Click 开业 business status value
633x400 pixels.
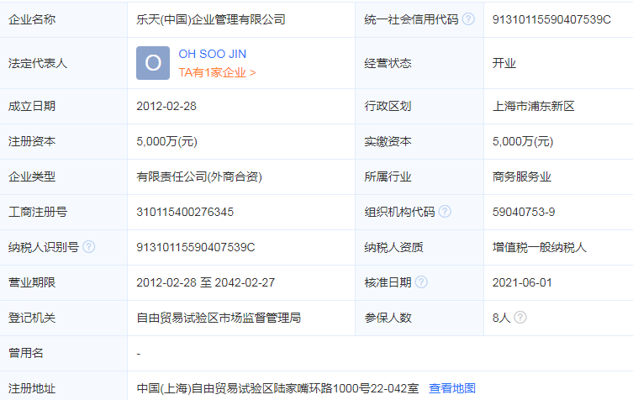tap(504, 63)
